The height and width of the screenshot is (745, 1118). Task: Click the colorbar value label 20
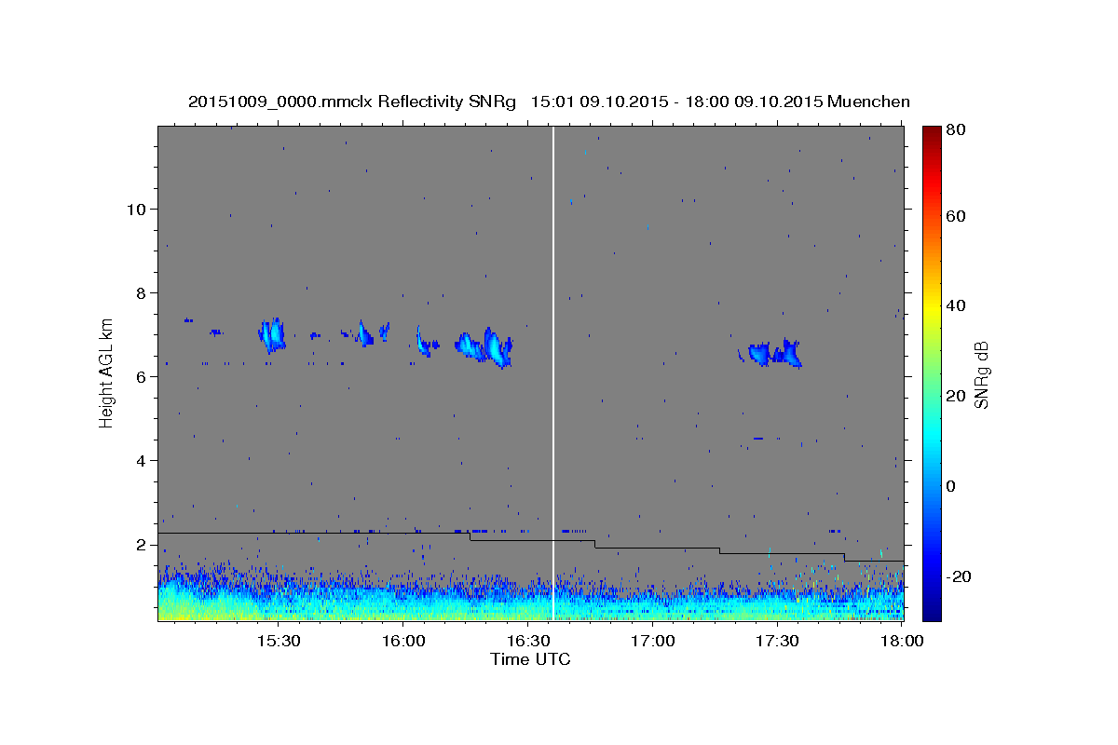(958, 396)
